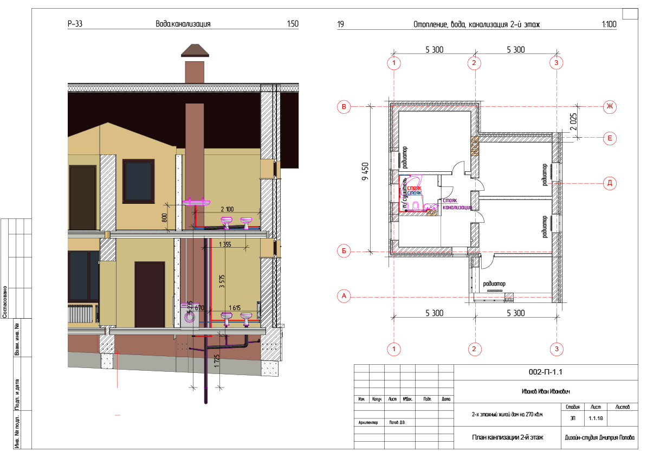The height and width of the screenshot is (458, 647).
Task: Select the stage value 'ЭП'
Action: click(x=572, y=418)
